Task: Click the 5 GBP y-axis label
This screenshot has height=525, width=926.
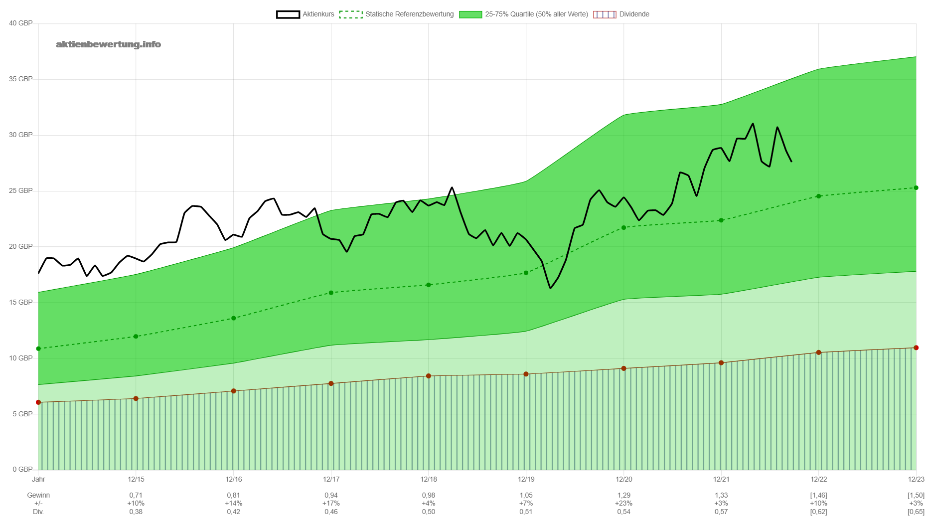Action: (x=23, y=414)
